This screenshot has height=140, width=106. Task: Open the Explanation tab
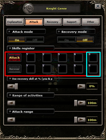point(15,22)
